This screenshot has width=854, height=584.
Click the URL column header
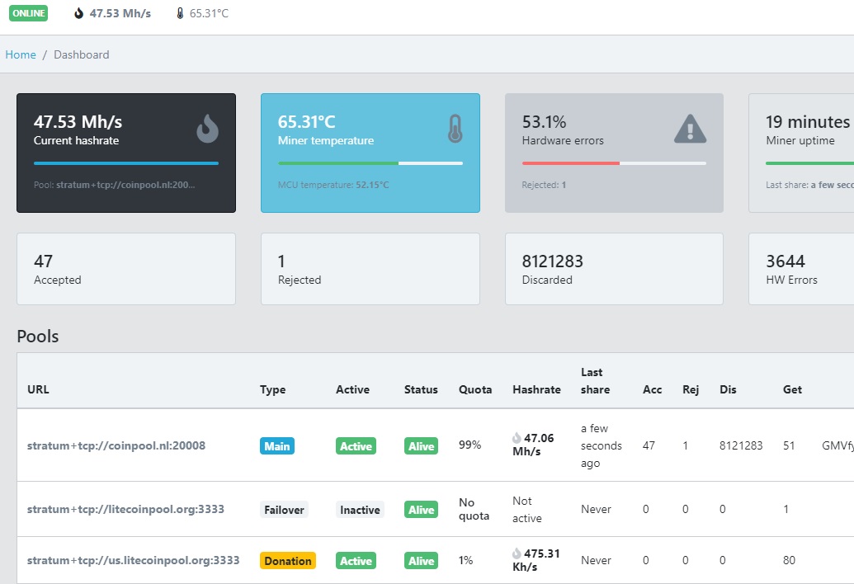[x=38, y=389]
